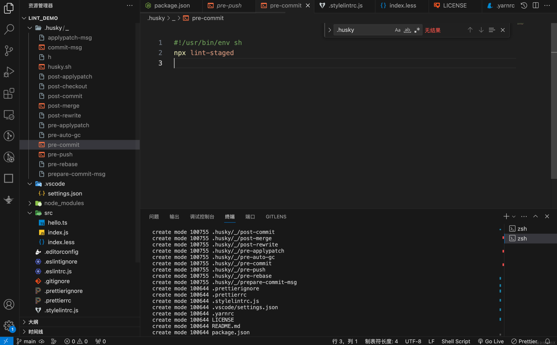Click the editor vertical scrollbar
The image size is (557, 345).
[554, 101]
